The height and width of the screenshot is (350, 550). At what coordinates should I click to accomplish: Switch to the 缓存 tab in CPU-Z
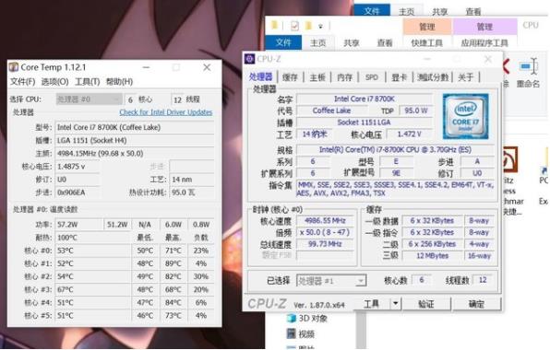point(290,77)
